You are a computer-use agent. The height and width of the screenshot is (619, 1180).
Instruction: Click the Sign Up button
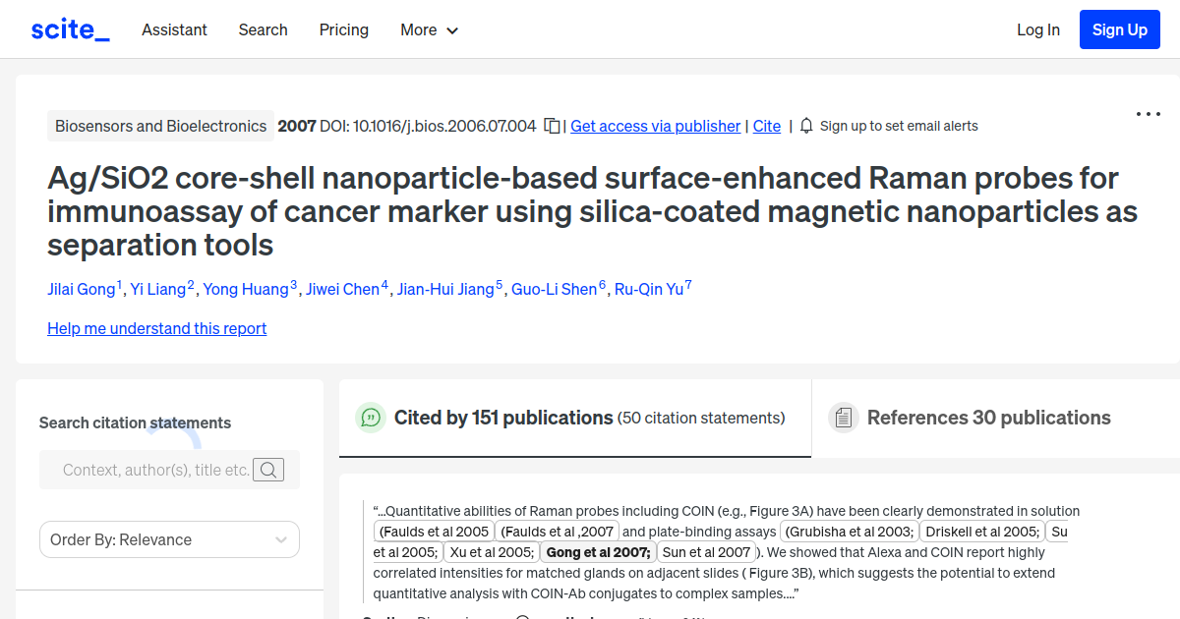[1119, 29]
